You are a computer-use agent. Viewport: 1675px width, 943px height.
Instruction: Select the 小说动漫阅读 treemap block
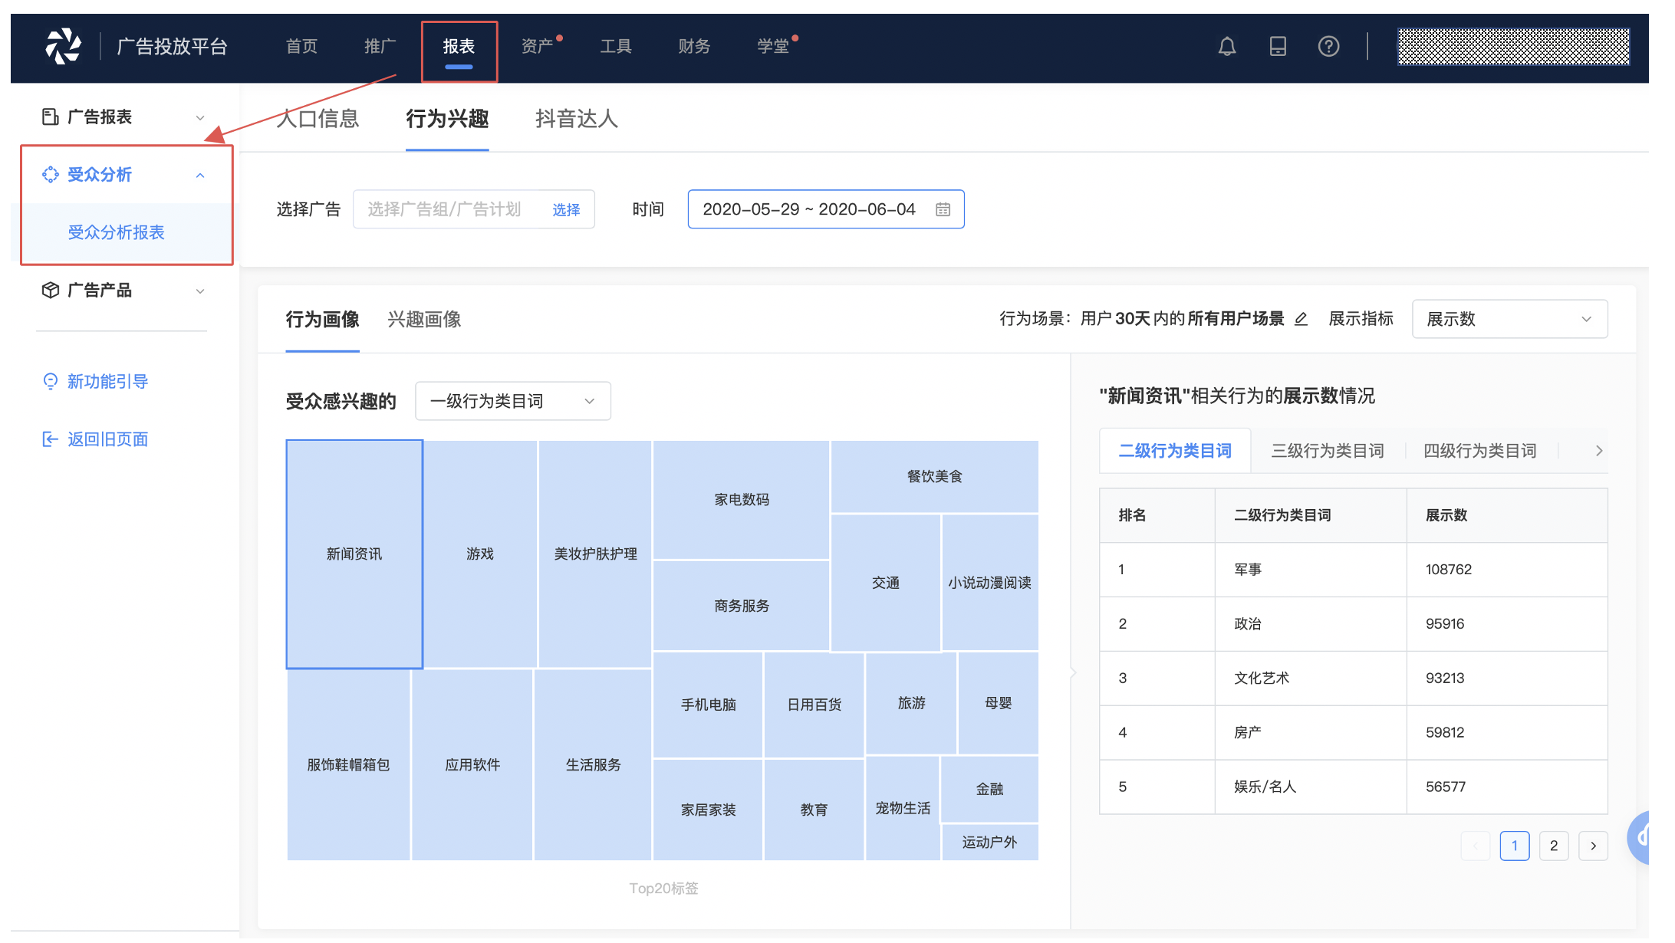coord(989,583)
